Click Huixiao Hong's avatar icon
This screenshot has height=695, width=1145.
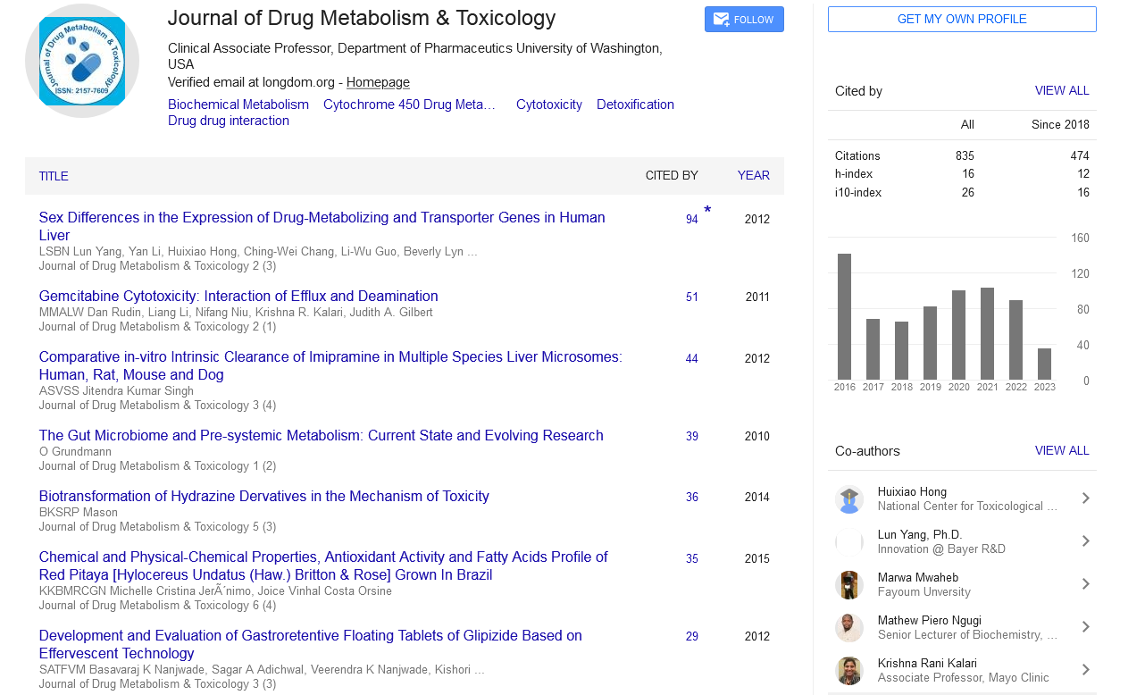point(848,499)
